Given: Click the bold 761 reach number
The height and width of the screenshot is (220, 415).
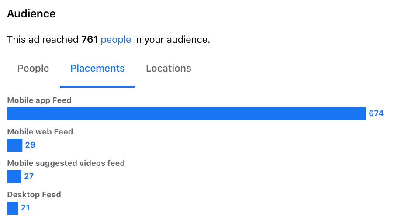Looking at the screenshot, I should point(90,40).
